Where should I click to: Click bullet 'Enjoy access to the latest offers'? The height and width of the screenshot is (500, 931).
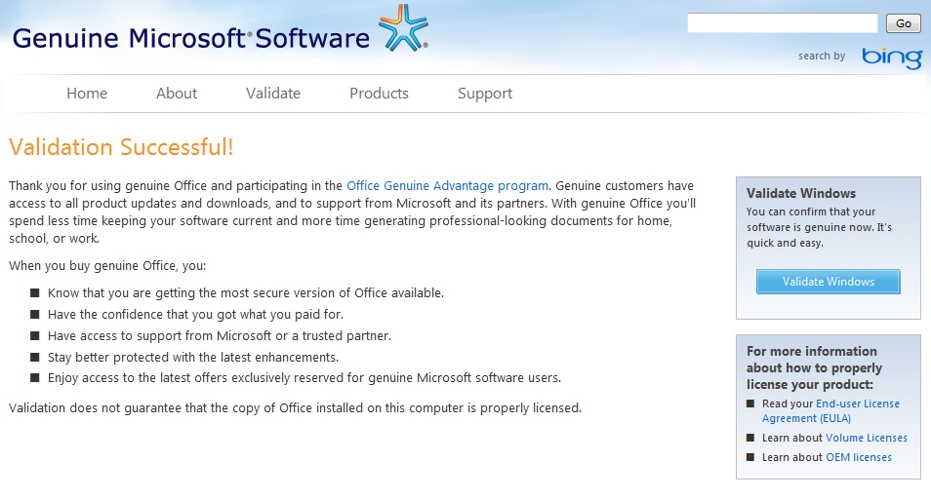304,378
